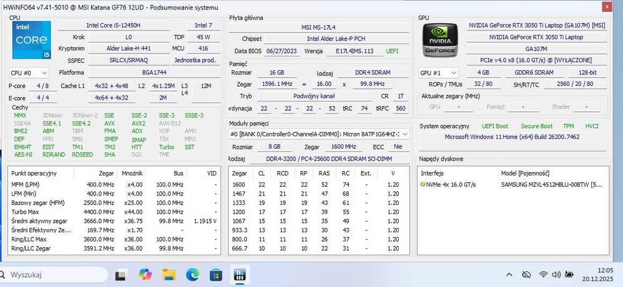Click the memory size 16 GB value
Screen dimensions: 623x287
tap(277, 73)
